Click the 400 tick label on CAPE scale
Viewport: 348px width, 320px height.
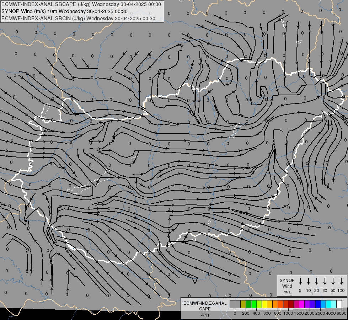click(x=256, y=313)
